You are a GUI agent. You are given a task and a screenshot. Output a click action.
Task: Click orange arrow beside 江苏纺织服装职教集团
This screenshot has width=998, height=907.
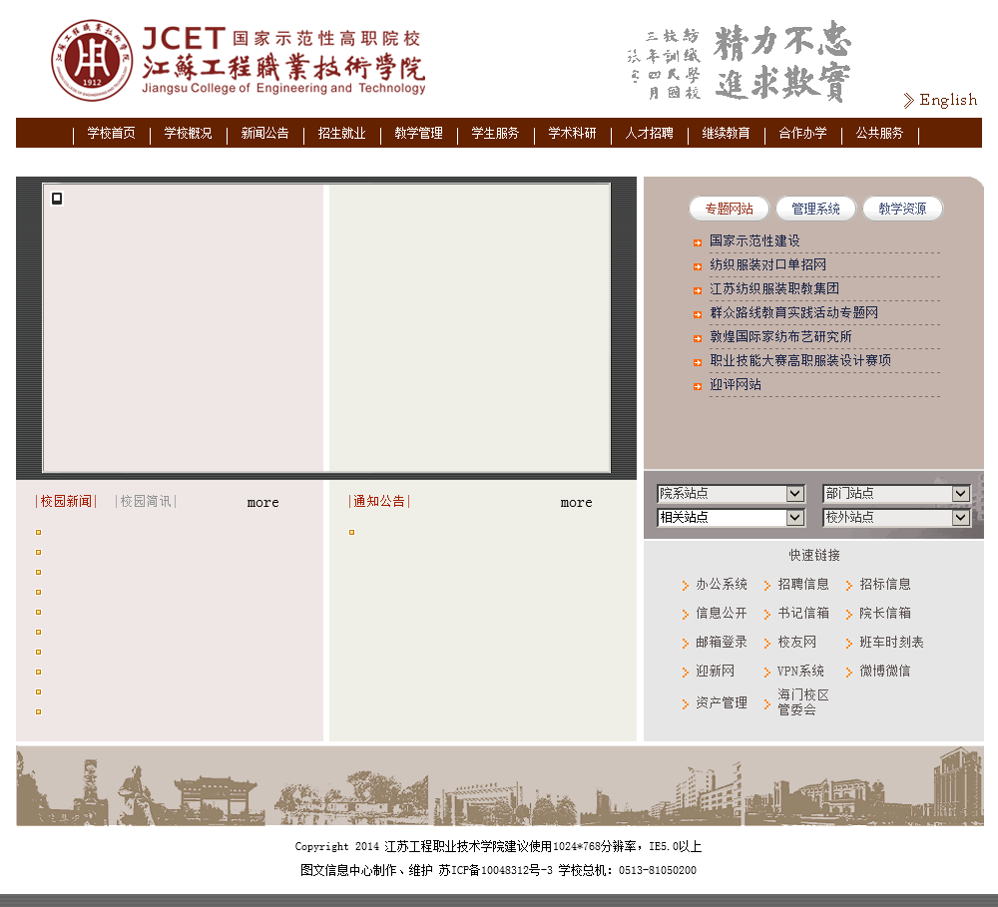[x=698, y=290]
